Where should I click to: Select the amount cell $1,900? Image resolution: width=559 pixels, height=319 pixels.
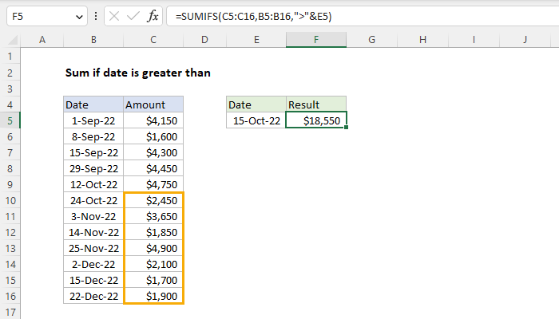(x=153, y=296)
